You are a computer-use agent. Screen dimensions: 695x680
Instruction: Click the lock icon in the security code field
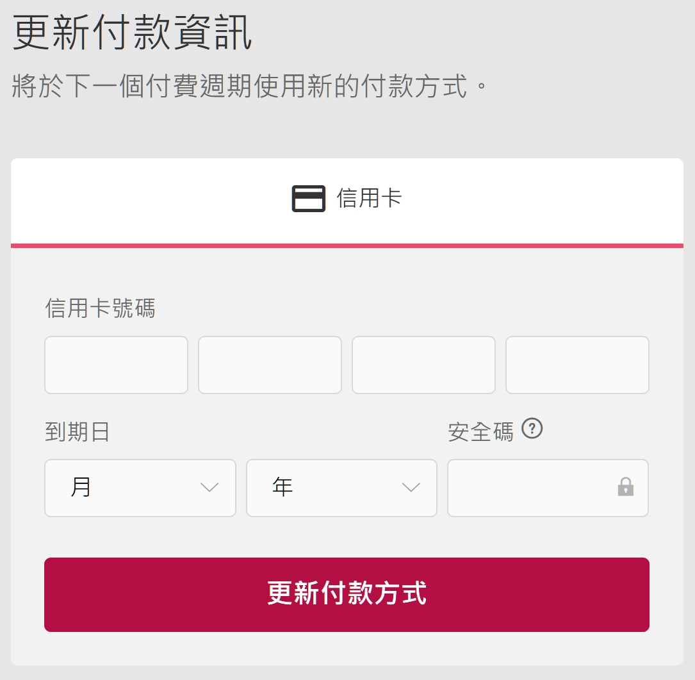point(626,488)
